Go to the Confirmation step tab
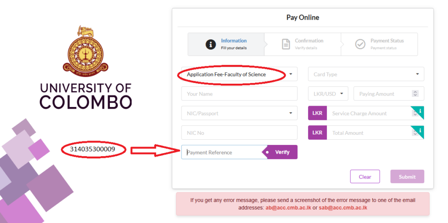448x223 pixels. pos(303,44)
